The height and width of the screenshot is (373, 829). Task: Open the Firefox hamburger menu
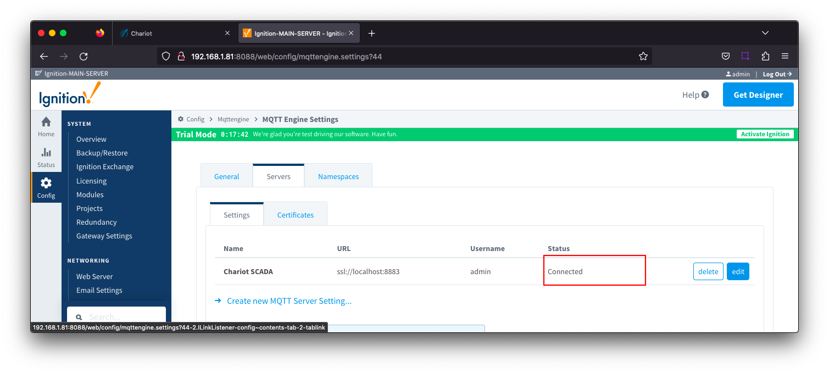pyautogui.click(x=785, y=56)
